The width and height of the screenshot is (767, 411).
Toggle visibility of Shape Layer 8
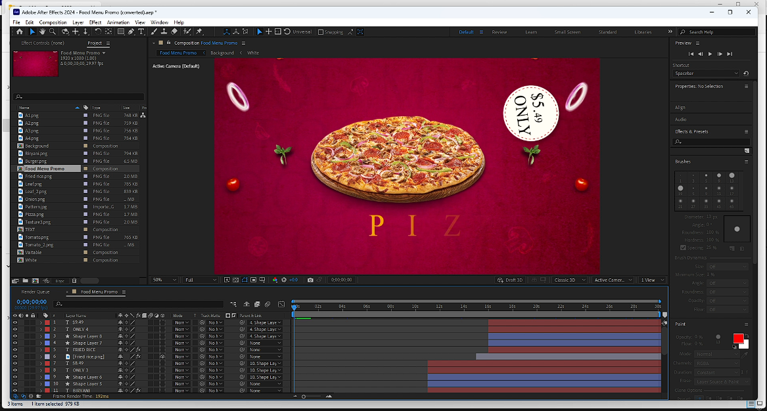(15, 336)
